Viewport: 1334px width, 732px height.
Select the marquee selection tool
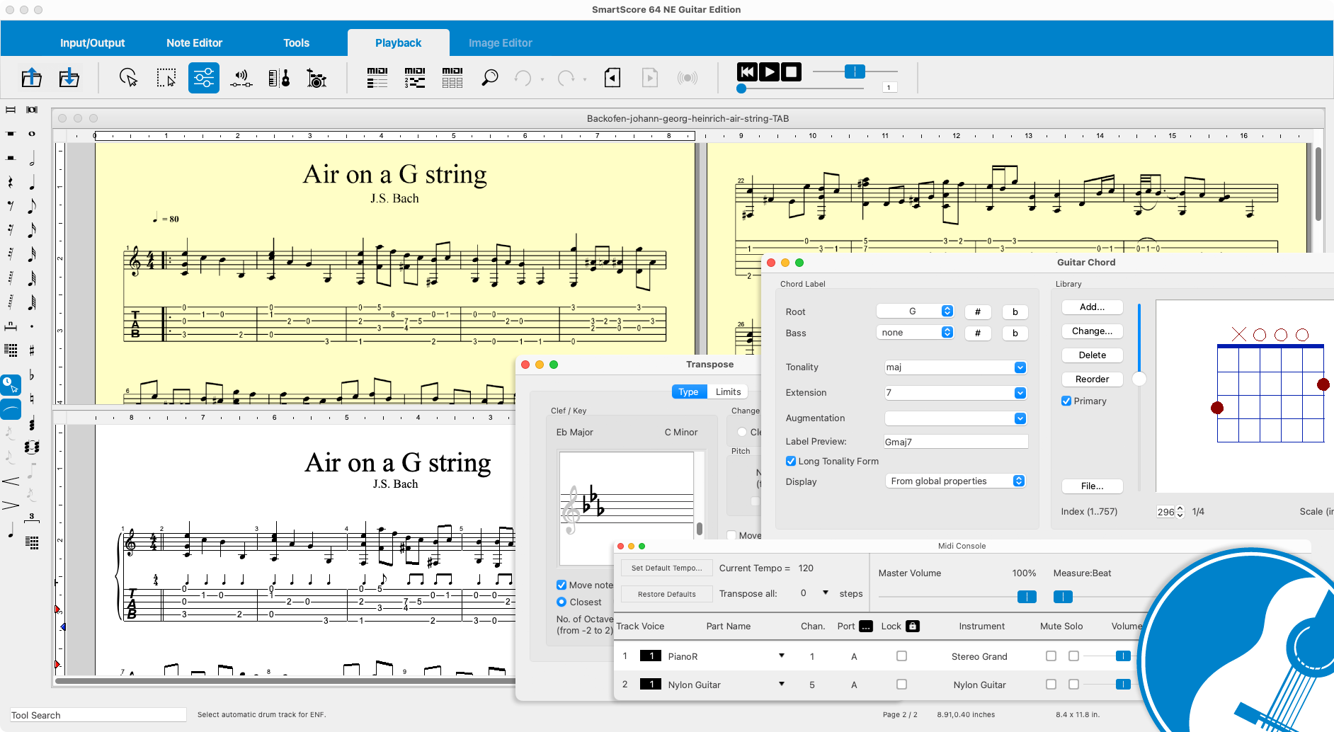click(166, 78)
